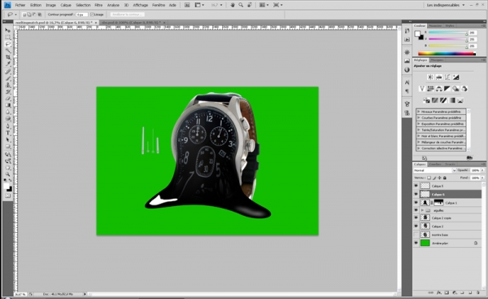Select the Type (T) tool
Viewport: 488px width, 299px height.
pos(8,133)
